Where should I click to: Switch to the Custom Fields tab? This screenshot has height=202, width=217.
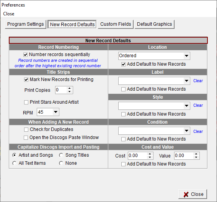pos(116,24)
